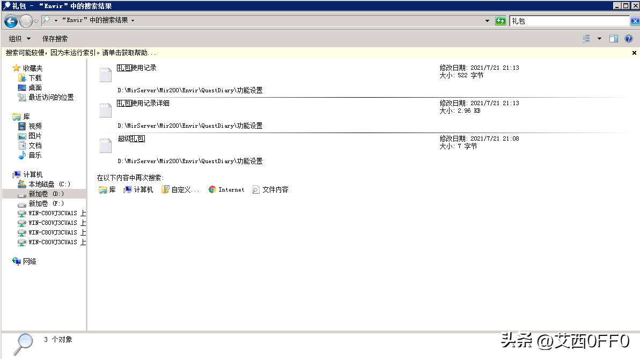
Task: Click the Back navigation arrow button
Action: coord(11,21)
